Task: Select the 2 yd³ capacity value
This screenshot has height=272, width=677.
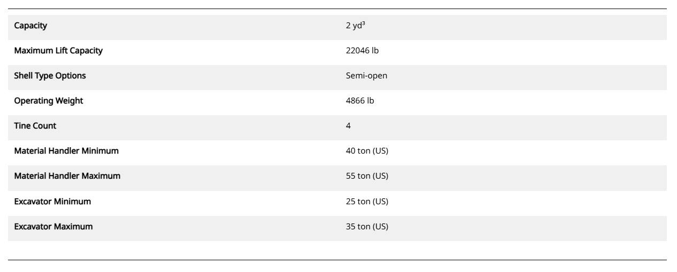Action: 356,26
